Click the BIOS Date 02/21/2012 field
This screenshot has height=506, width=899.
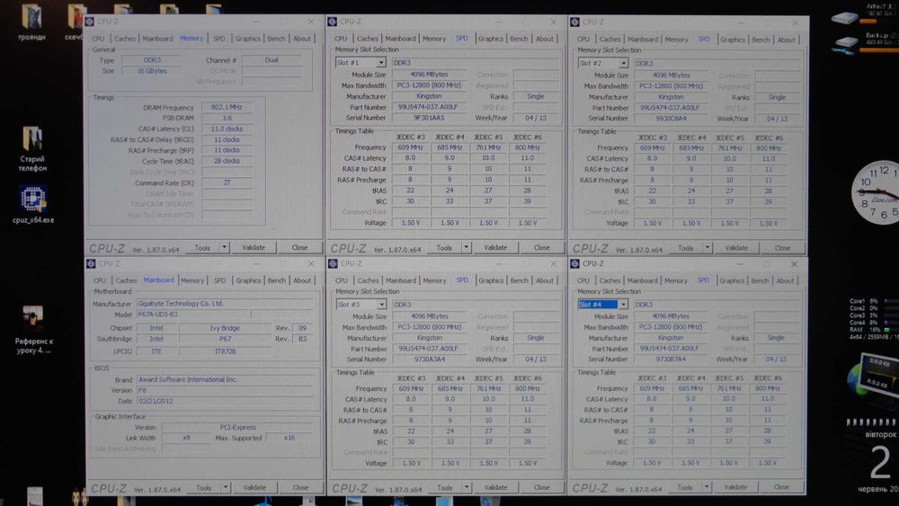[x=225, y=401]
